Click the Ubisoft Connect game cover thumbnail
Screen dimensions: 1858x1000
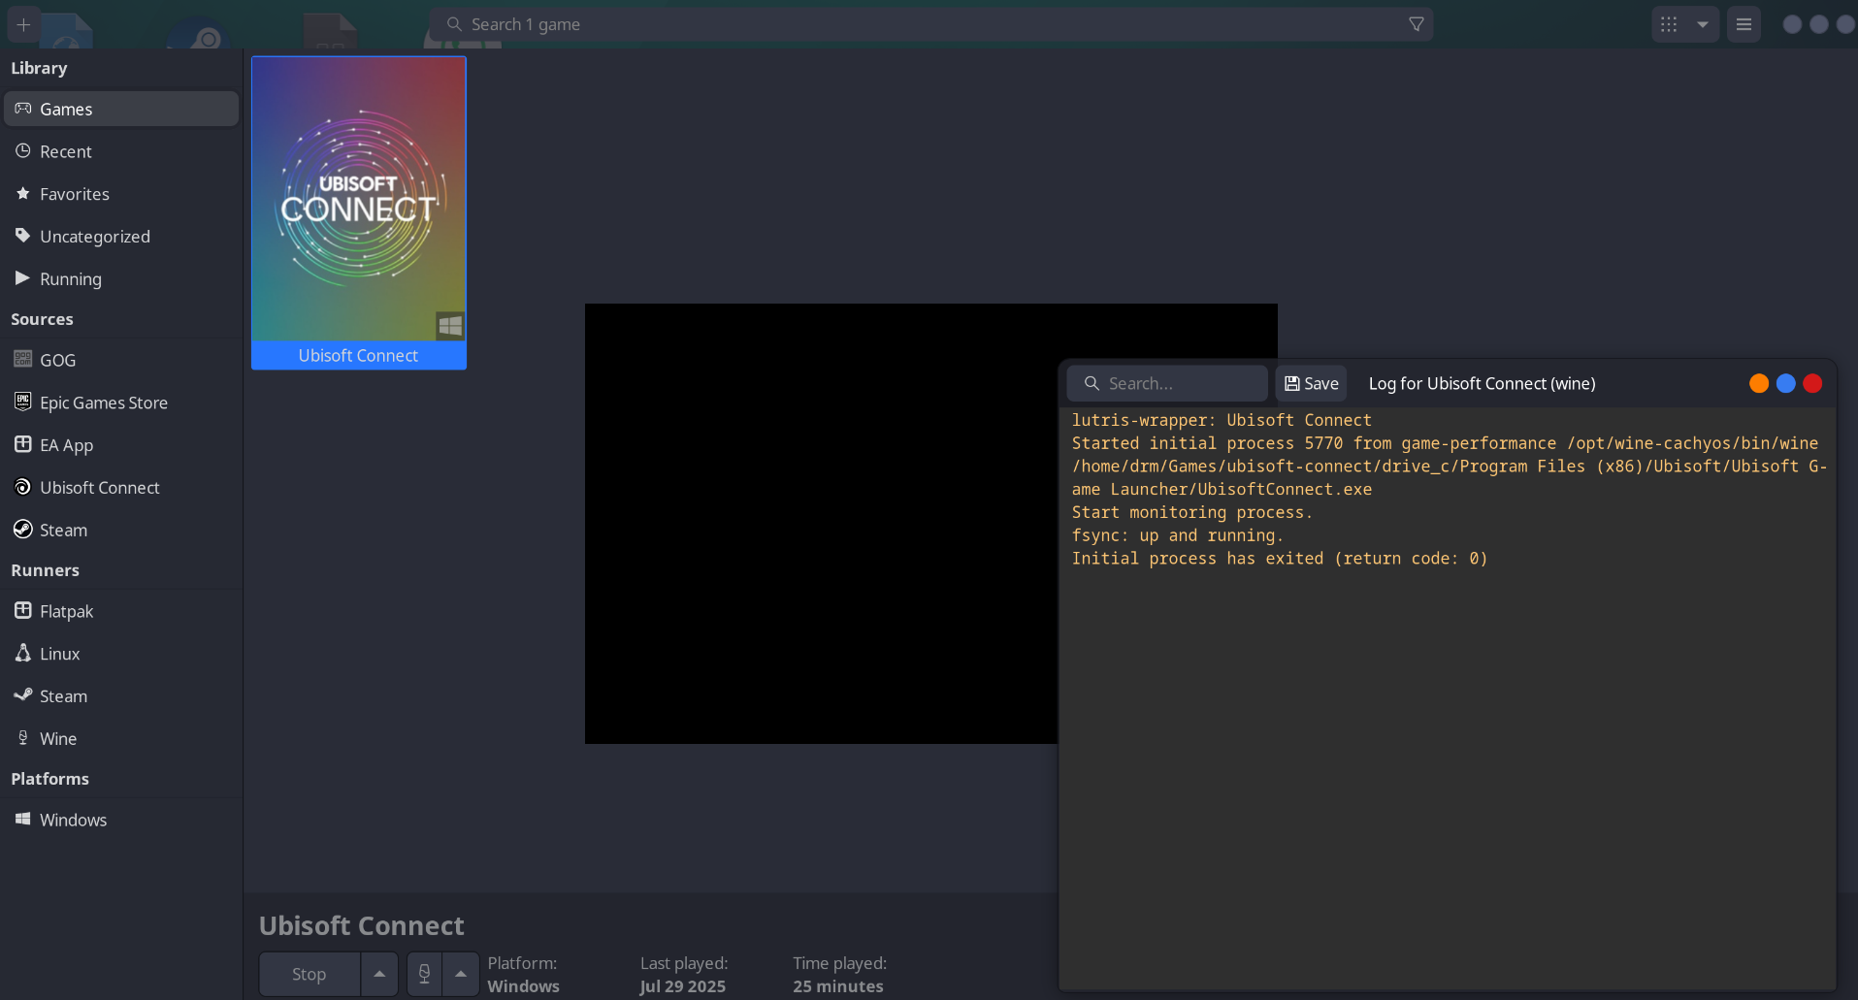(x=359, y=199)
